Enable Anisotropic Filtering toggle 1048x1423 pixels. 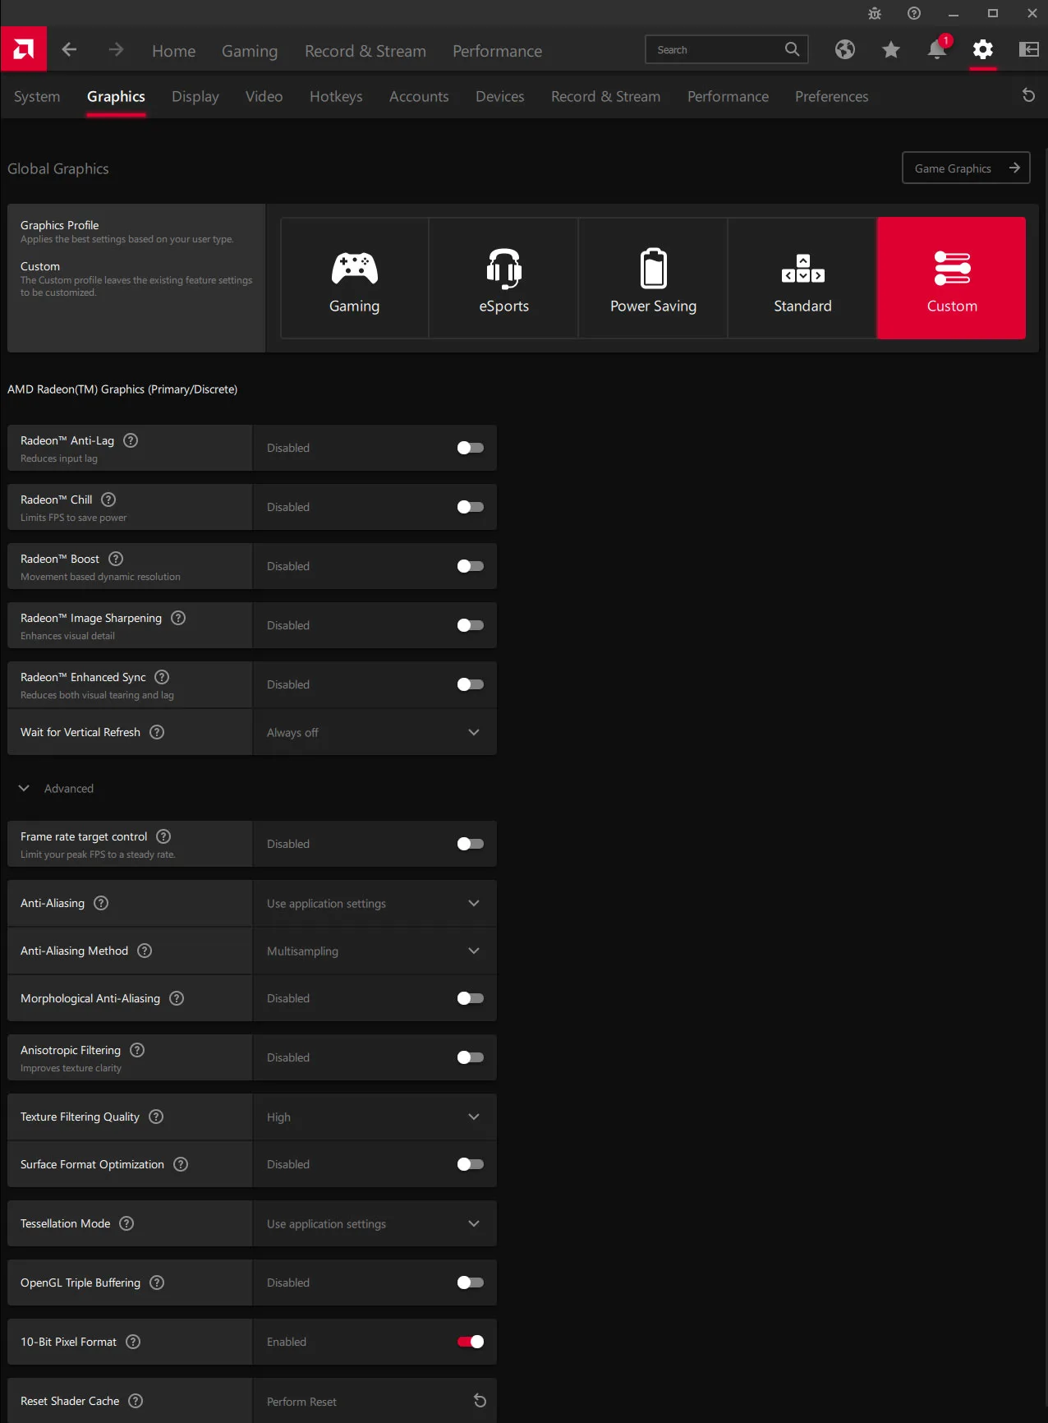pos(471,1057)
